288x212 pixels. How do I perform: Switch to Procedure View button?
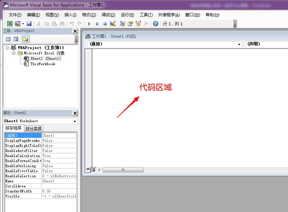[x=88, y=170]
